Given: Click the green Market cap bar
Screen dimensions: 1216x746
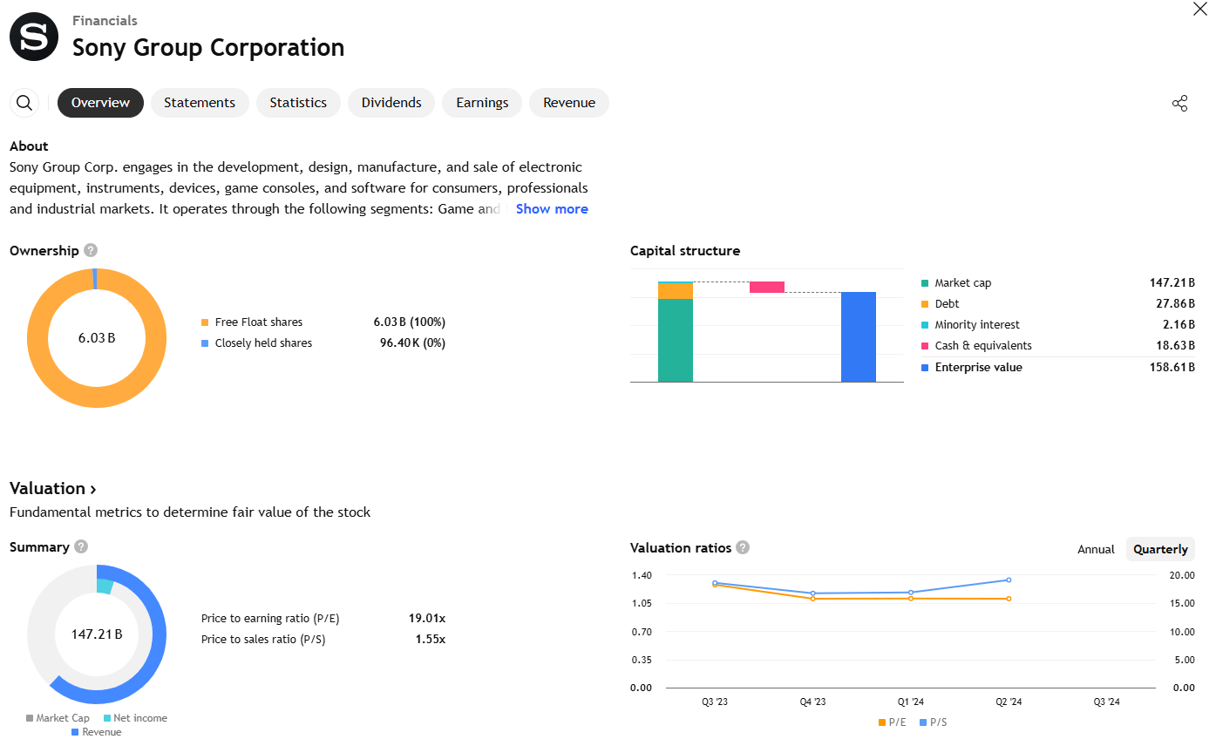Looking at the screenshot, I should (x=676, y=340).
